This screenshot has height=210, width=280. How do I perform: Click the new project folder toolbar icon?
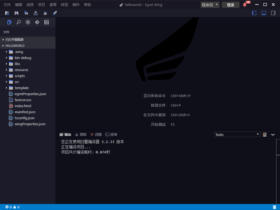(7, 13)
